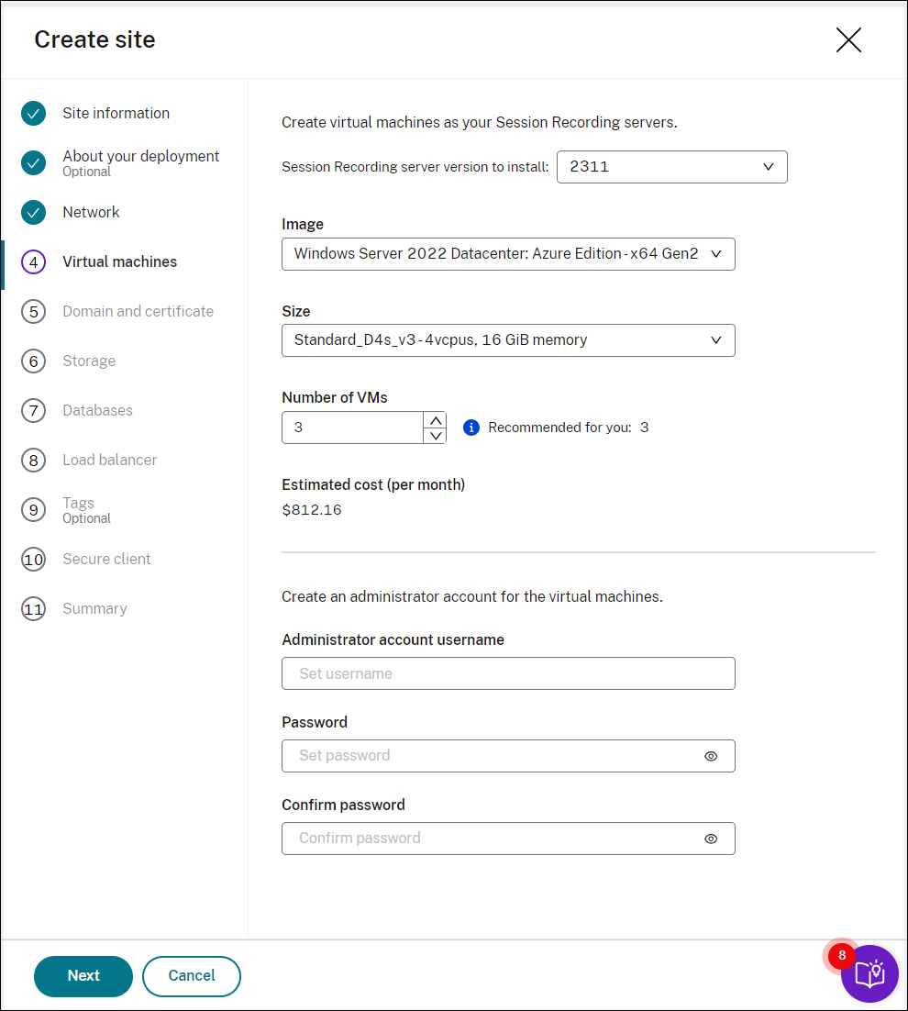Focus the Administrator account username field

click(508, 673)
